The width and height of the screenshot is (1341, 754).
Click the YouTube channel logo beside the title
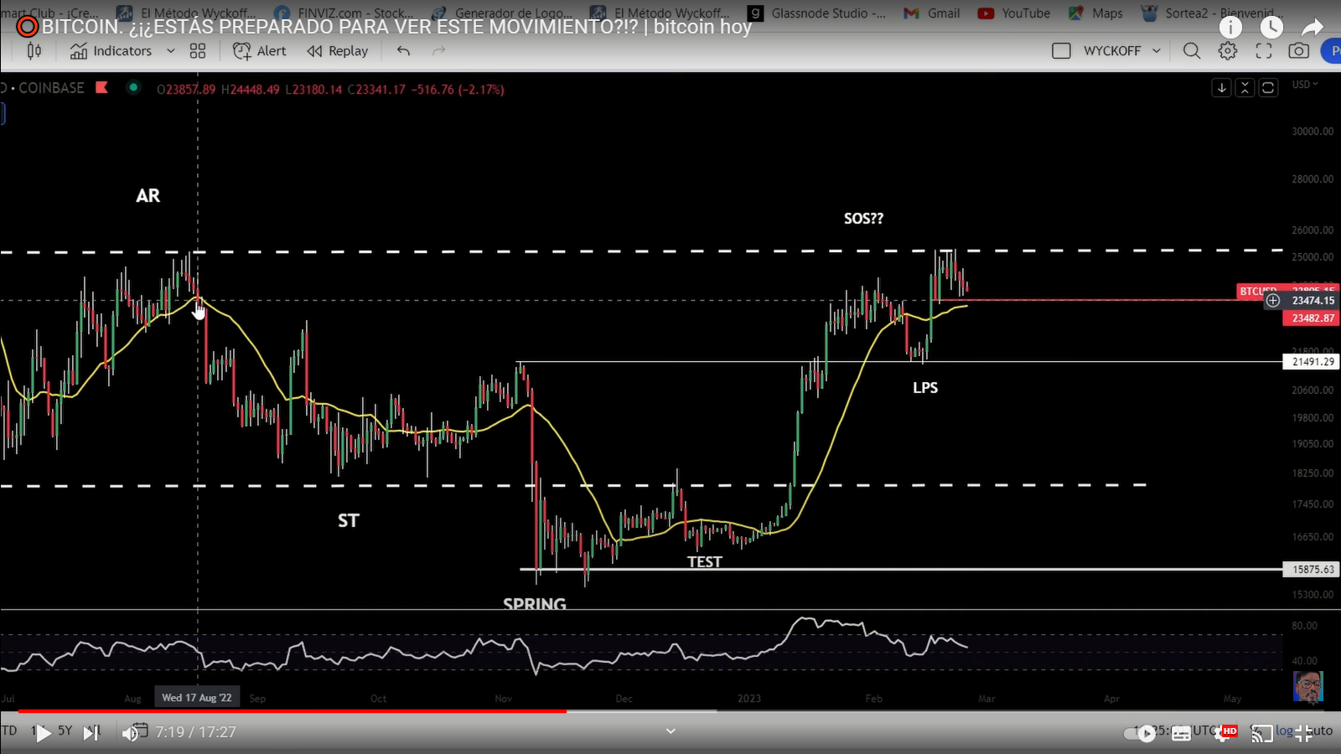click(27, 27)
